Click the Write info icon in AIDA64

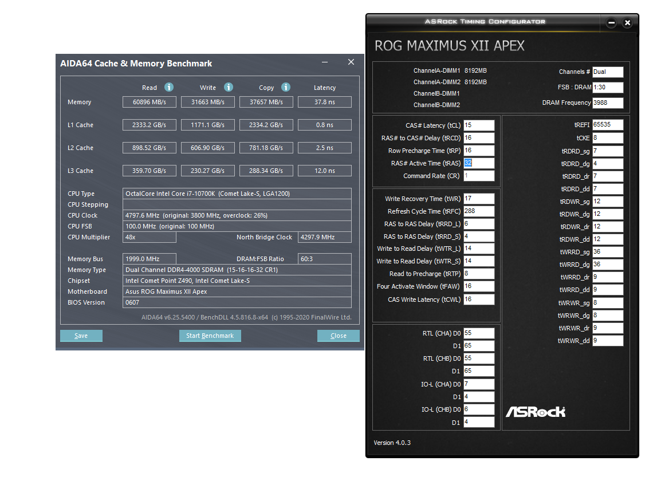coord(228,87)
